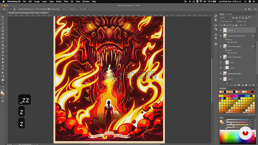Click the 100% zoom button
The image size is (258, 145).
(64, 9)
